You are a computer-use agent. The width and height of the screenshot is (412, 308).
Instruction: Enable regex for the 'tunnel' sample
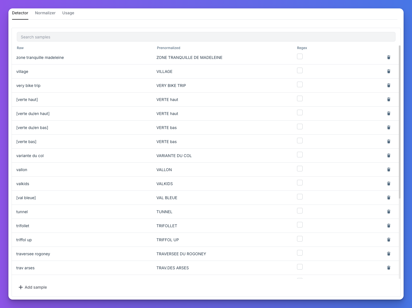click(x=300, y=211)
